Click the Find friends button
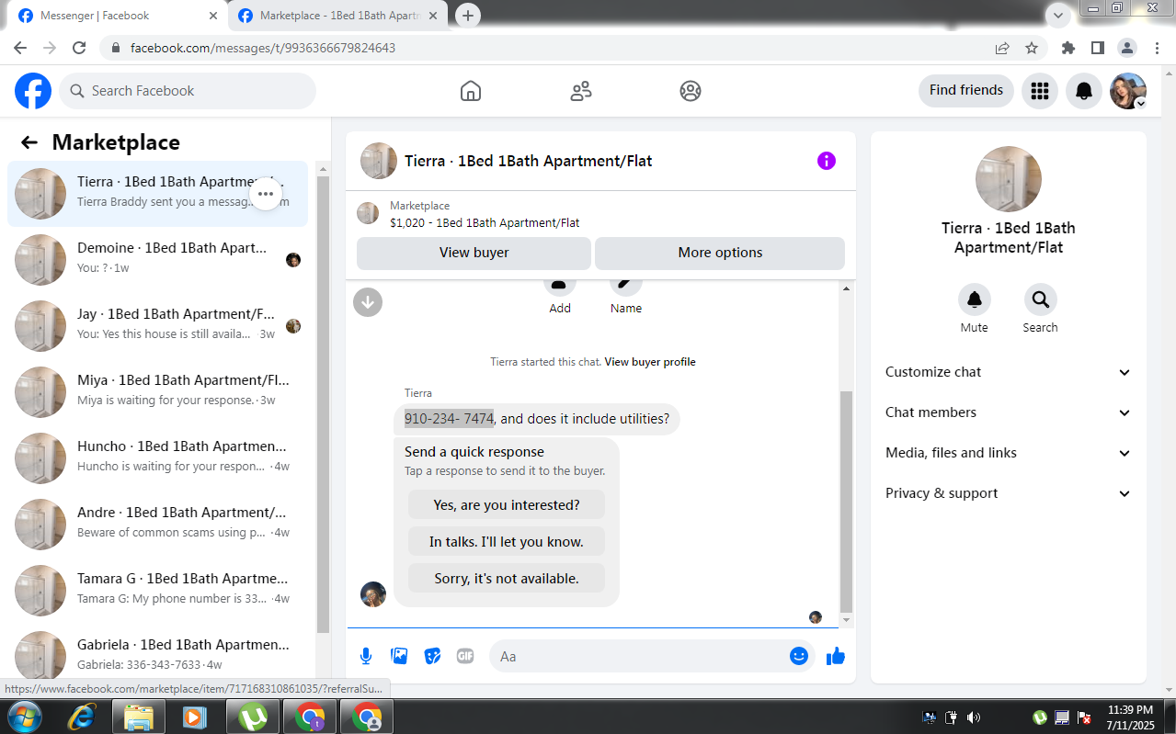 point(966,90)
